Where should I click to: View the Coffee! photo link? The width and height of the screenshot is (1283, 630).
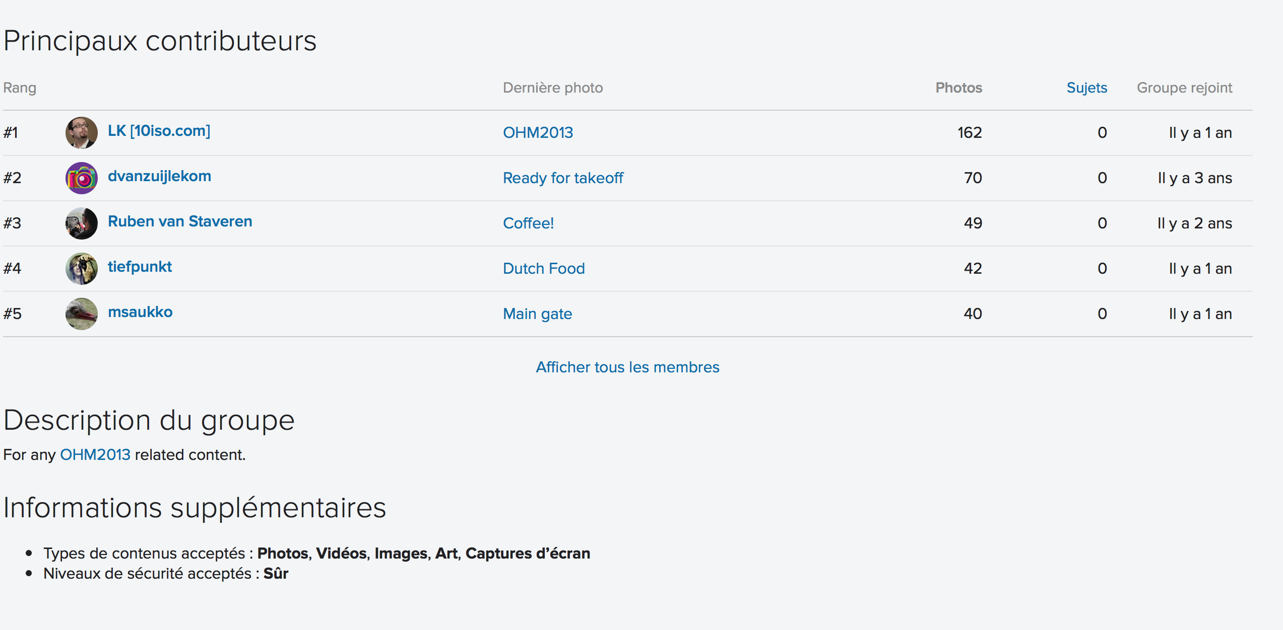tap(528, 223)
